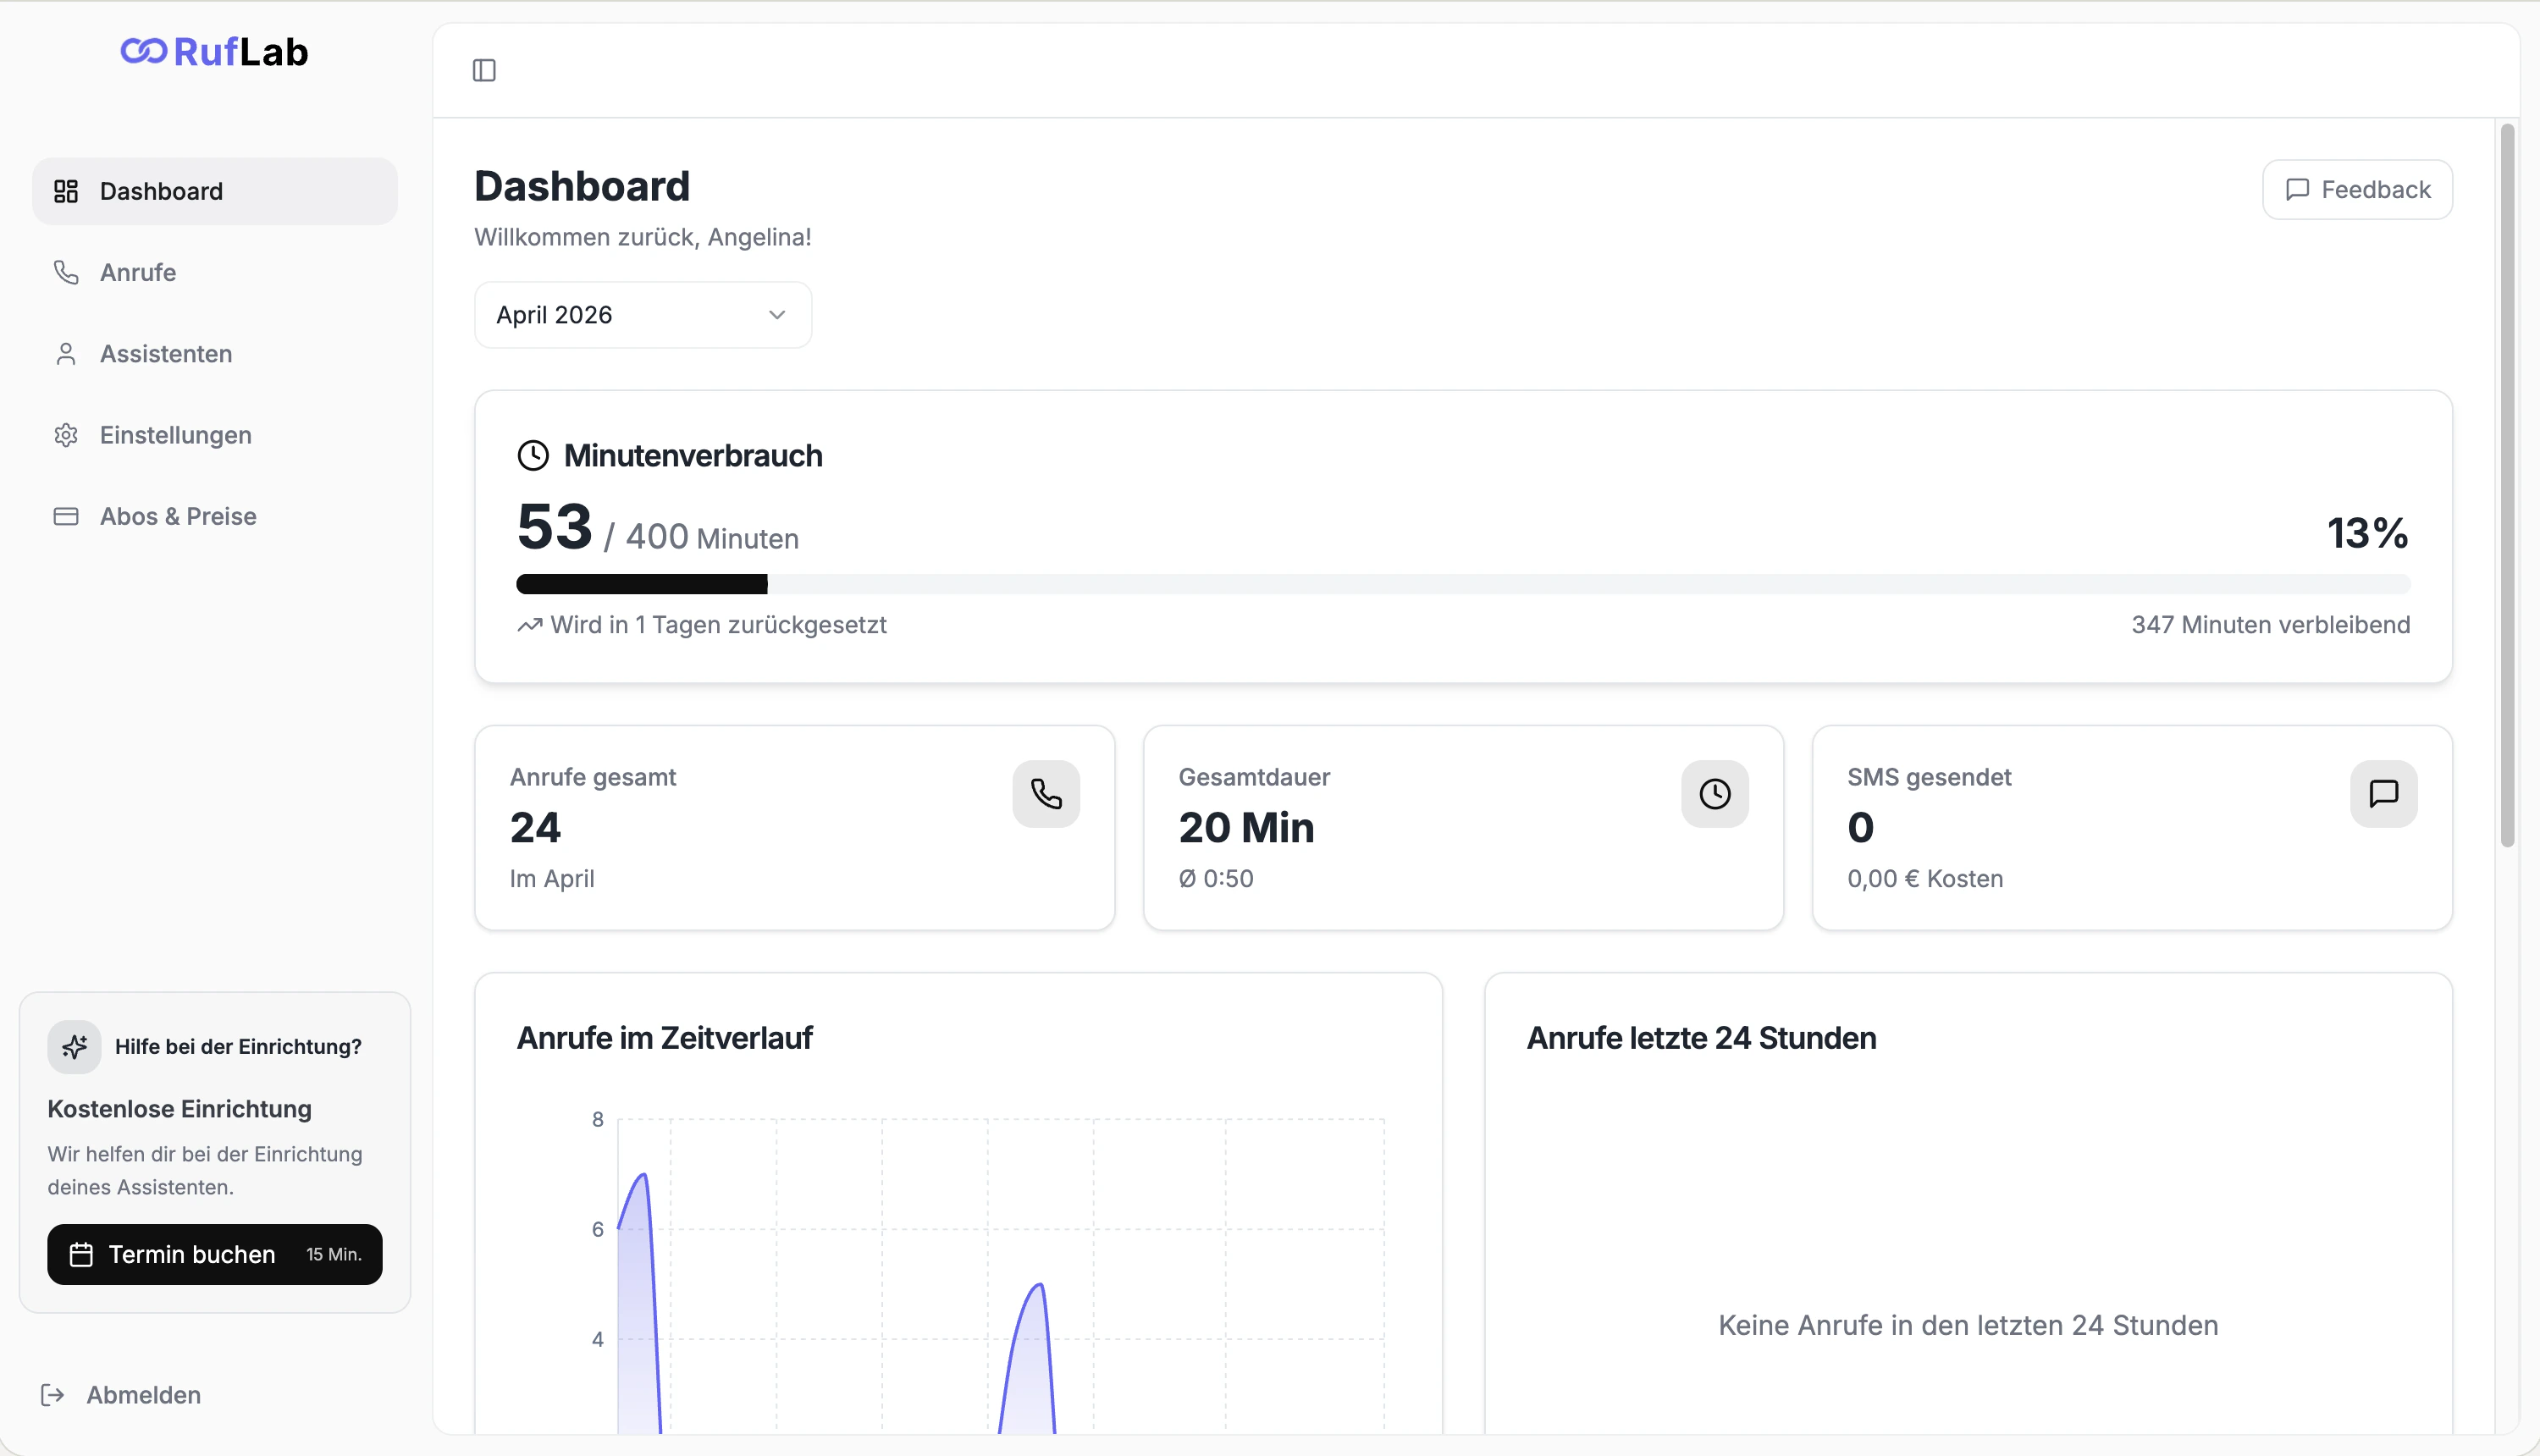The image size is (2540, 1456).
Task: Click the 'Ø 0:50' average duration
Action: point(1216,879)
